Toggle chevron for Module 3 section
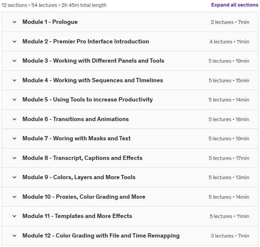Viewport: 260px width, 247px height. pos(14,61)
